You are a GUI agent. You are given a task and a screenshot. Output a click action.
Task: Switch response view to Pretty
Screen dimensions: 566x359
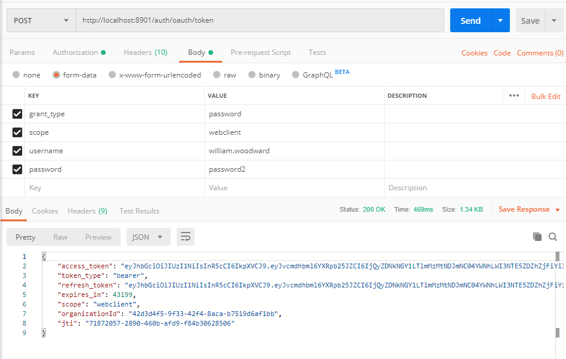[25, 237]
